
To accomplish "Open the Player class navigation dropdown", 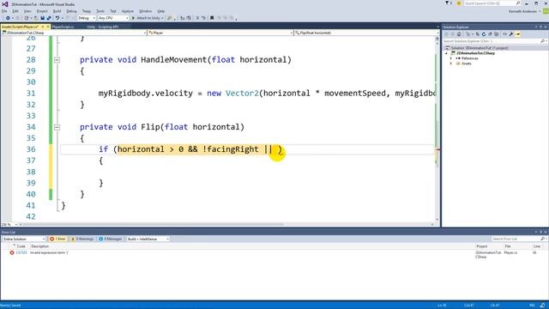I will click(x=220, y=33).
